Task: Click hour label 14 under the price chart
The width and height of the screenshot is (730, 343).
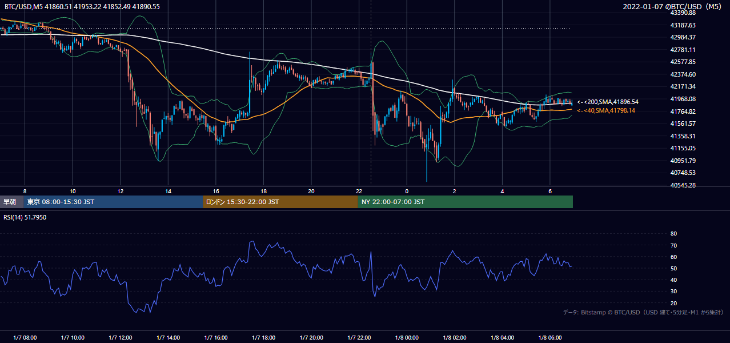Action: click(x=168, y=191)
